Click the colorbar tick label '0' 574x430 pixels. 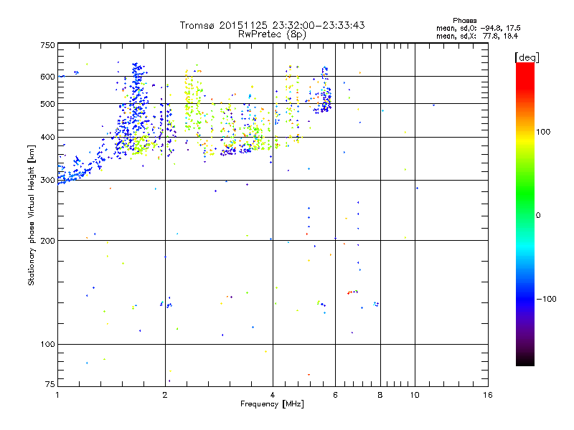pyautogui.click(x=538, y=216)
